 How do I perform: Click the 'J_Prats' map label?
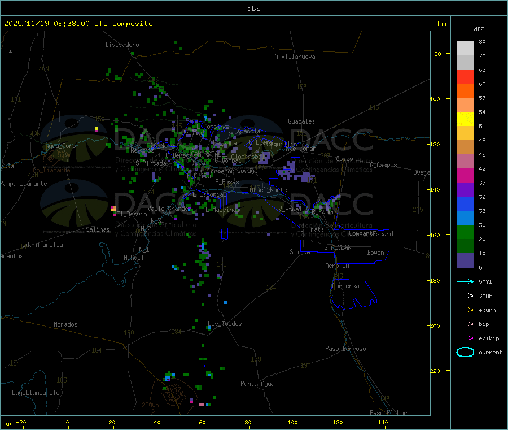tap(312, 229)
